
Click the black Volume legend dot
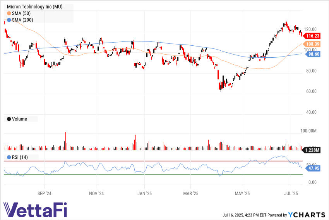pyautogui.click(x=9, y=119)
